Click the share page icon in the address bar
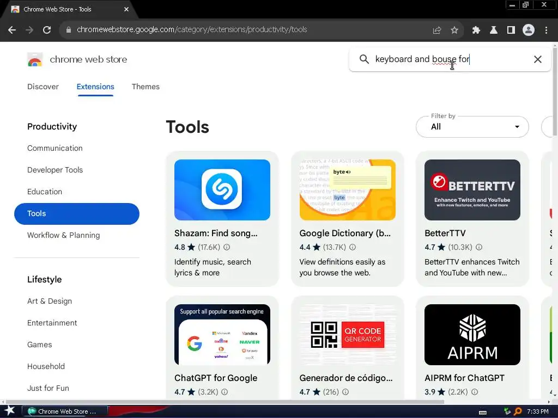Screen dimensions: 558x418 pos(436,30)
